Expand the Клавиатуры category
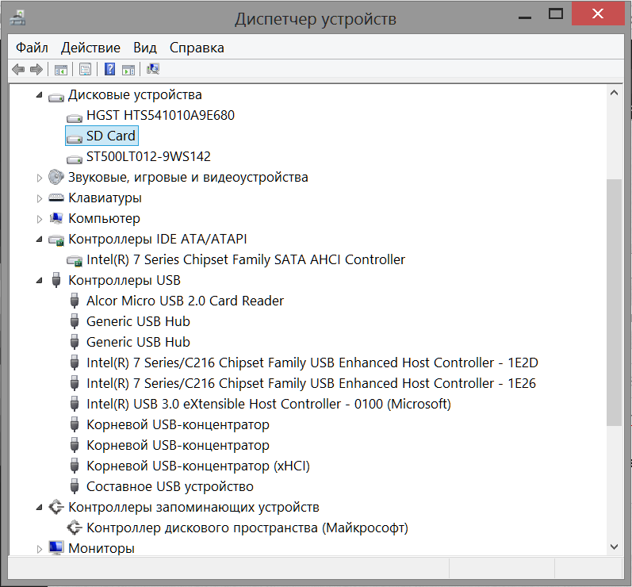 point(40,198)
